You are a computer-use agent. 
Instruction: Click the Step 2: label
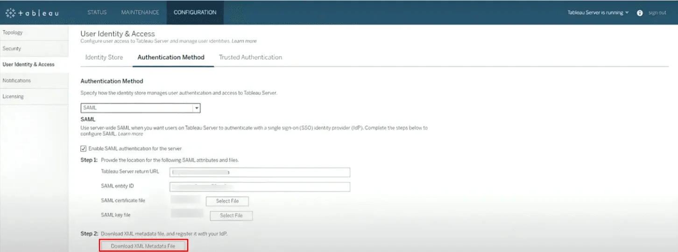click(x=89, y=233)
